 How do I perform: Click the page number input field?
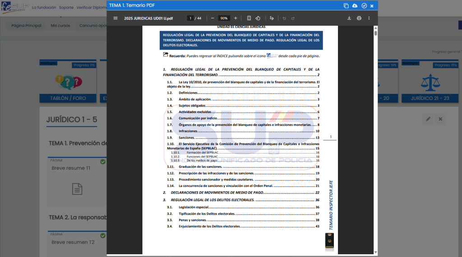(x=191, y=18)
